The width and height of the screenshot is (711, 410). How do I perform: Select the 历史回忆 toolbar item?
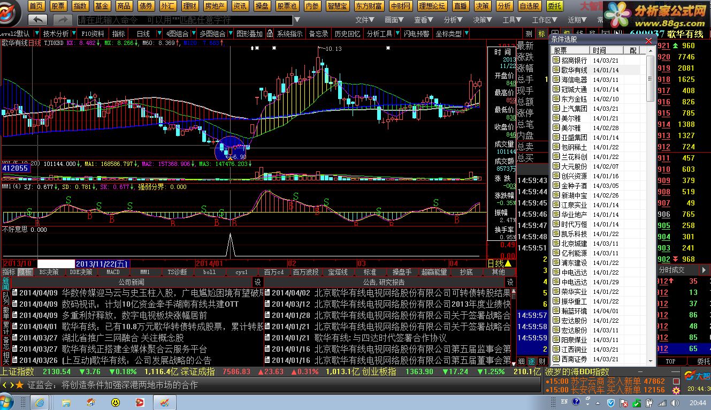point(347,34)
